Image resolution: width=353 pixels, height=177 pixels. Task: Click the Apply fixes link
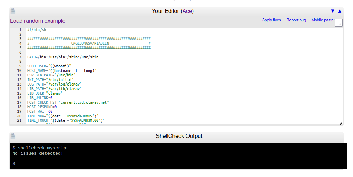click(272, 20)
